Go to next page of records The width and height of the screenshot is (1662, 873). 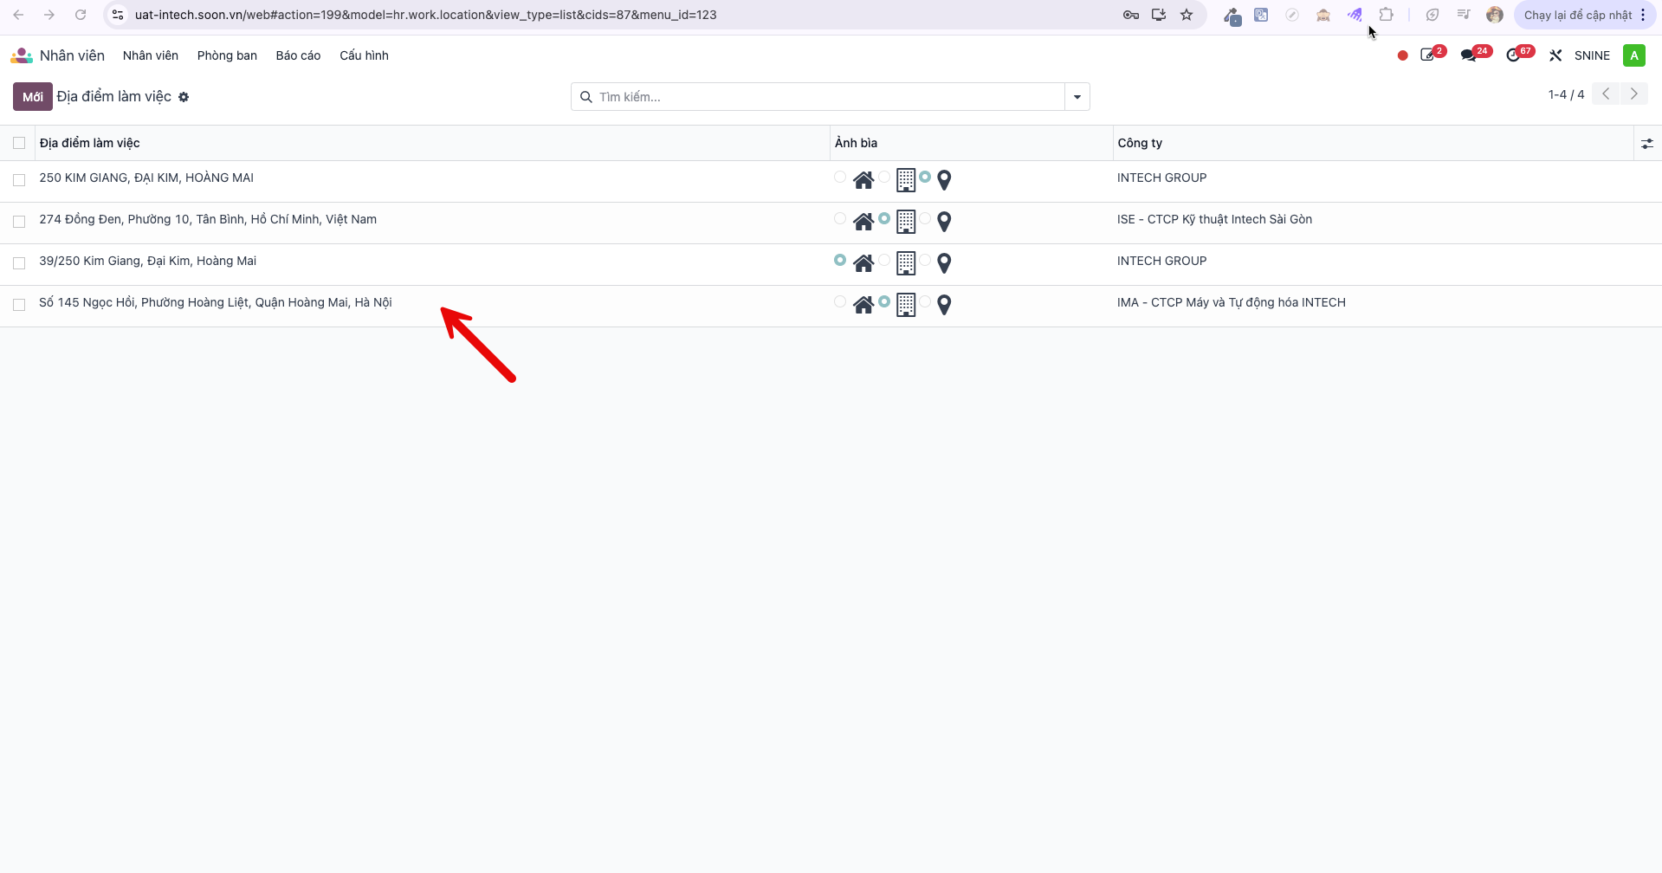click(x=1633, y=94)
